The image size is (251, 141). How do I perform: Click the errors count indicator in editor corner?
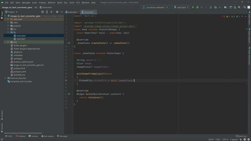point(223,16)
